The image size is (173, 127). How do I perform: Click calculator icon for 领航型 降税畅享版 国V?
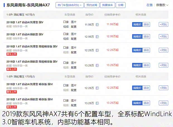pyautogui.click(x=97, y=65)
